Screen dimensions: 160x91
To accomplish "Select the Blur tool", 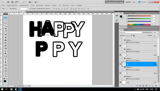I will (5, 51).
